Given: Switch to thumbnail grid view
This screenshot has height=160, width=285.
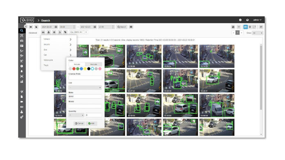Looking at the screenshot, I should [x=246, y=27].
